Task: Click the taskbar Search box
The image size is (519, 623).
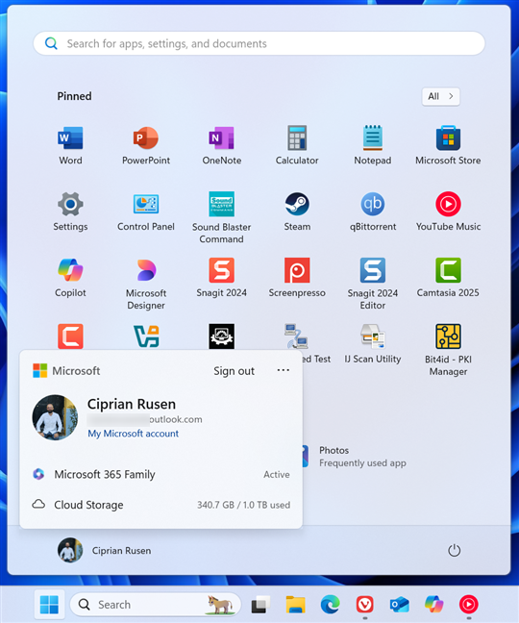Action: click(156, 605)
